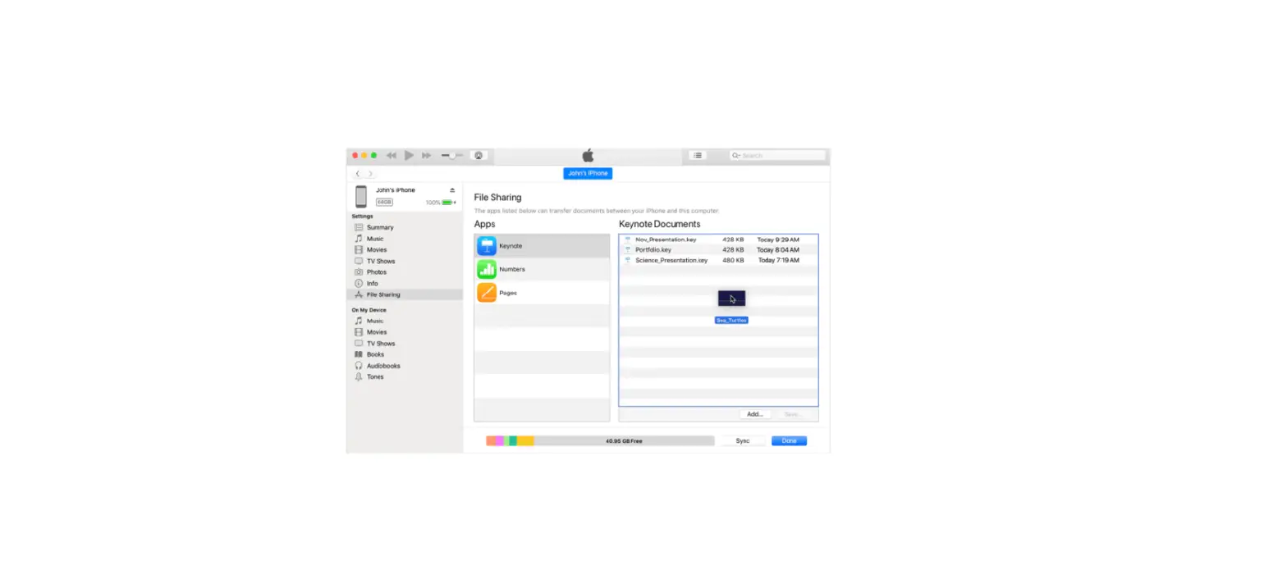This screenshot has width=1287, height=579.
Task: Click the orange storage bar segment
Action: pos(490,441)
